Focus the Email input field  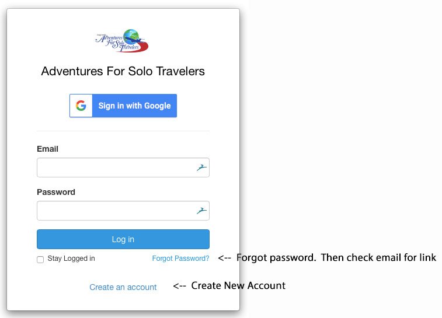[123, 167]
